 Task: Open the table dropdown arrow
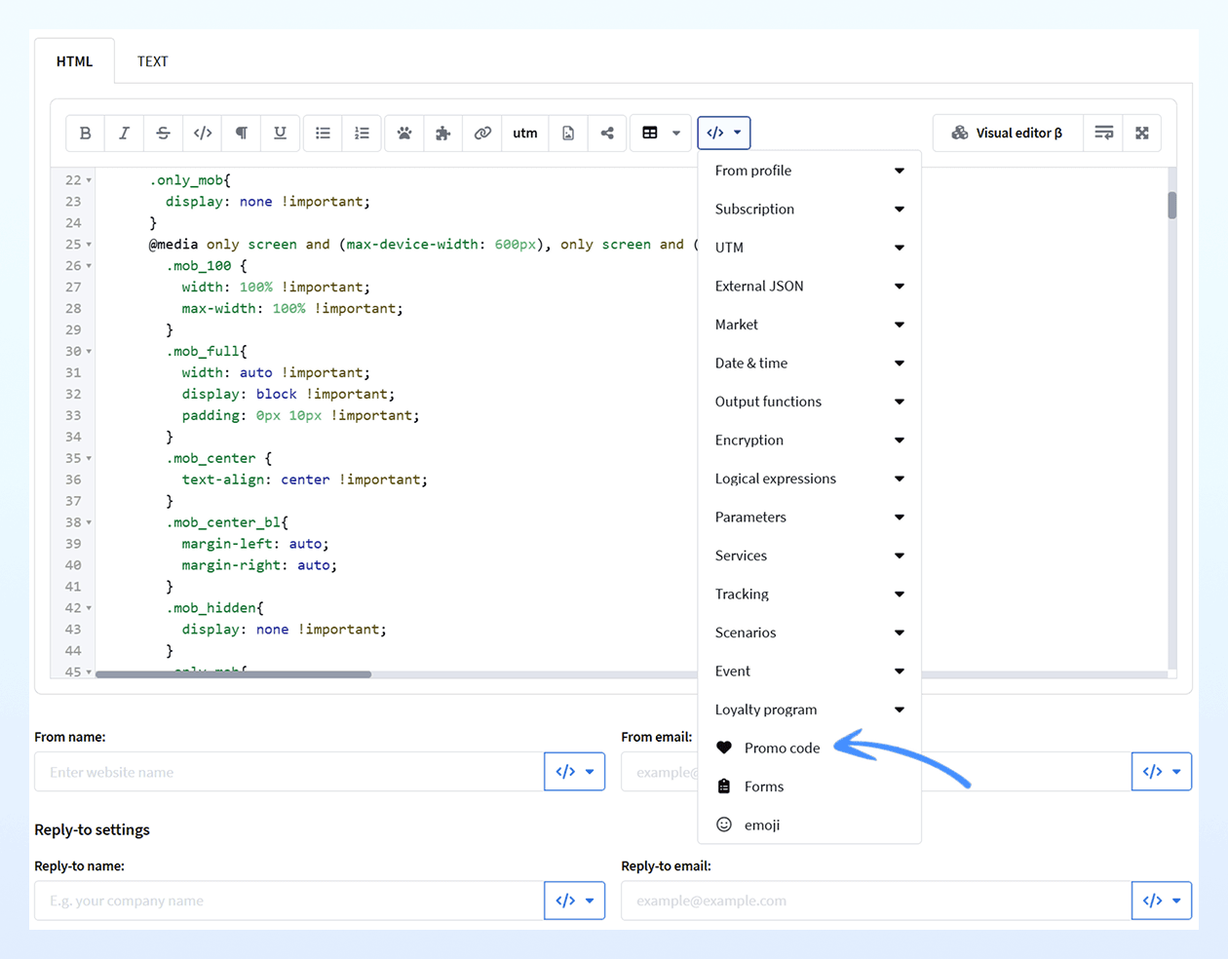click(x=676, y=133)
